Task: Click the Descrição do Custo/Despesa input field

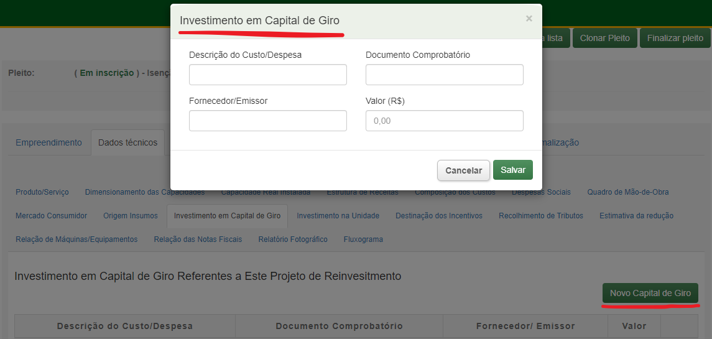Action: click(268, 75)
